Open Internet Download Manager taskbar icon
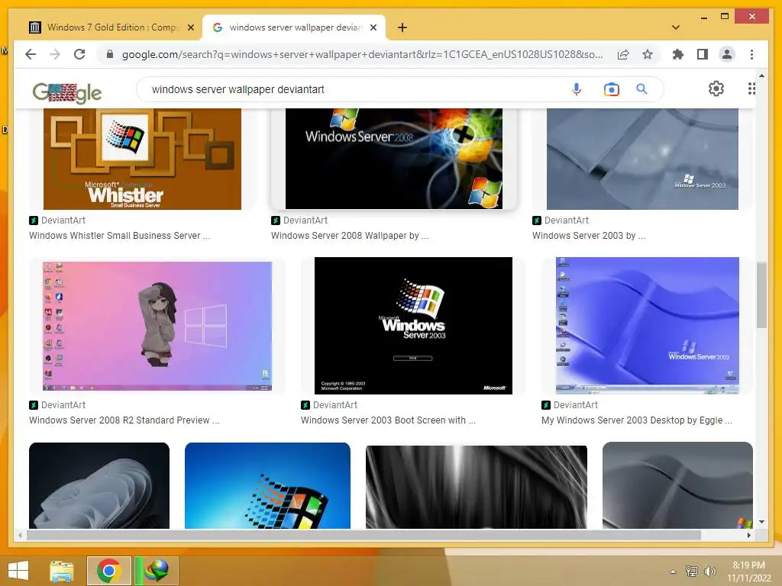 pyautogui.click(x=156, y=571)
